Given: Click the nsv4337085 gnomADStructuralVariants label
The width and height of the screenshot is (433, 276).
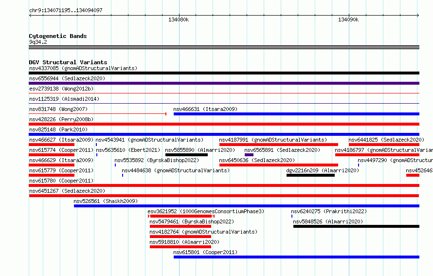Looking at the screenshot, I should pos(83,68).
